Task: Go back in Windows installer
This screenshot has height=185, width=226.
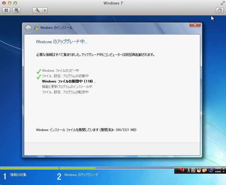Action: 29,29
